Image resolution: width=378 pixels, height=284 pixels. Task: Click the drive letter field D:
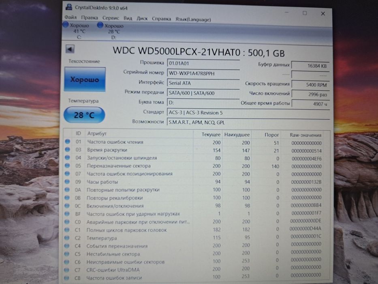(203, 103)
